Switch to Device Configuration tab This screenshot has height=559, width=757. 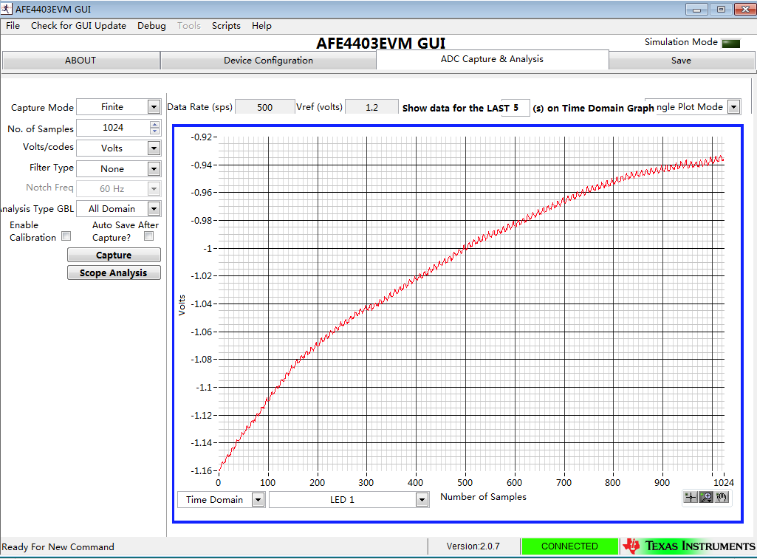(x=268, y=61)
